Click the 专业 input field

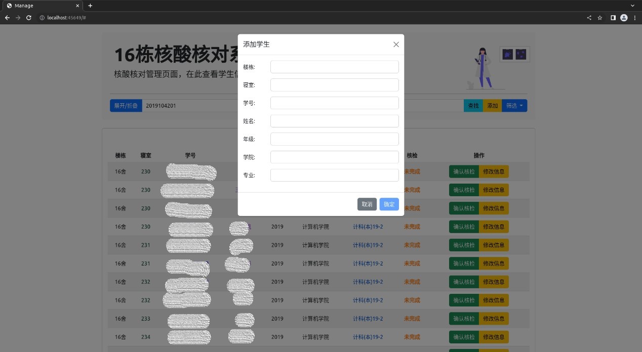[334, 175]
